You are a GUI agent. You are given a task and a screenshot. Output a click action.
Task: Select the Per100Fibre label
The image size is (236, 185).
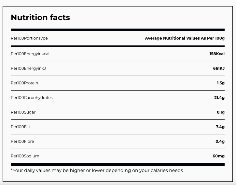coord(22,142)
